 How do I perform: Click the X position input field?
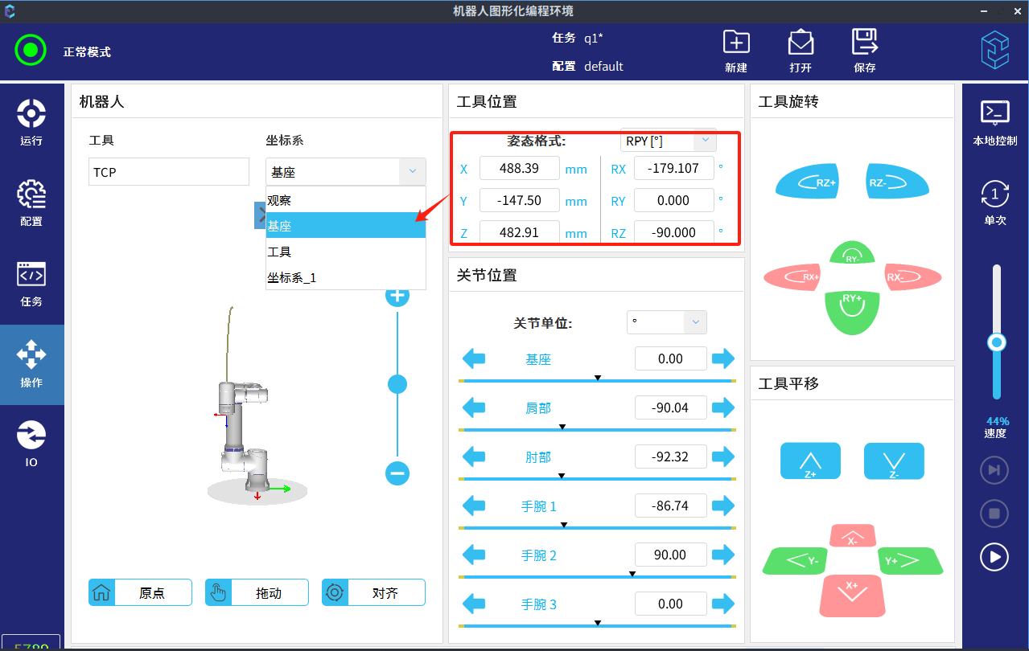[x=519, y=169]
